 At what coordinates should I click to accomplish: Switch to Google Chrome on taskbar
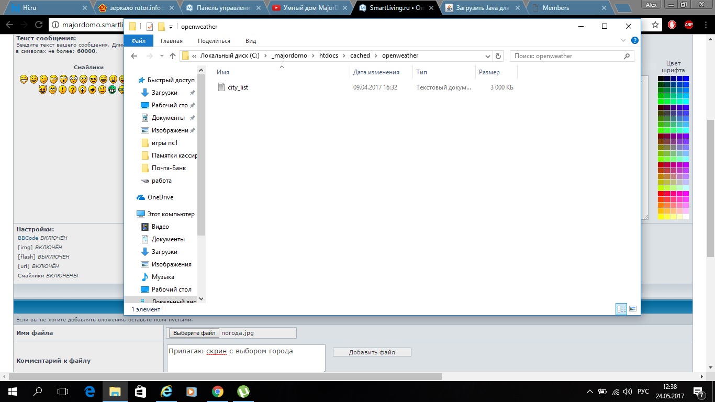217,391
